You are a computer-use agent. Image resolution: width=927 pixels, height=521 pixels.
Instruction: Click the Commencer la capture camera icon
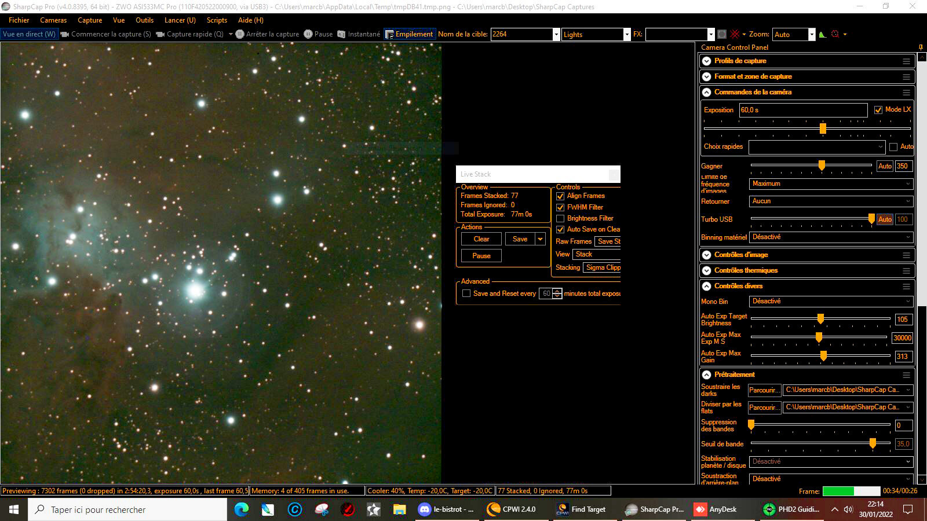click(x=65, y=34)
